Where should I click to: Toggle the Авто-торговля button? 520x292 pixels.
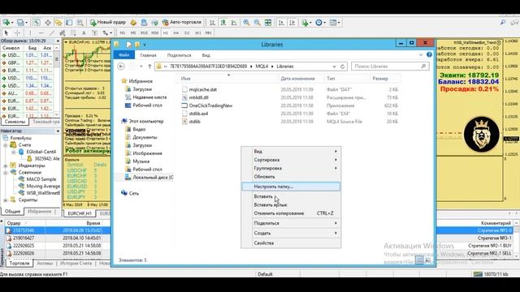tap(182, 23)
